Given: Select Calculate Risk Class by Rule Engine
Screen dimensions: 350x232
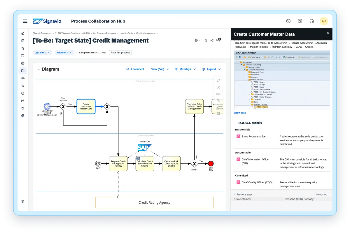Looking at the screenshot, I should (x=171, y=164).
